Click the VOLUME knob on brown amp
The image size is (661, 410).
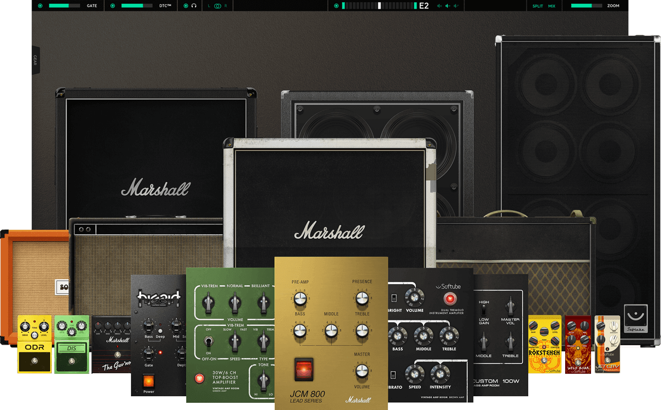click(414, 297)
